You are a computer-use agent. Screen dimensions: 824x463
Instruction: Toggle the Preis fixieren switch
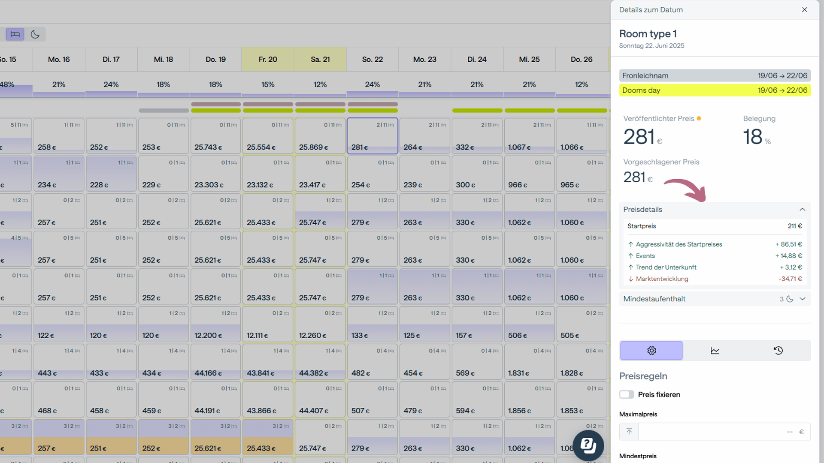(x=627, y=394)
